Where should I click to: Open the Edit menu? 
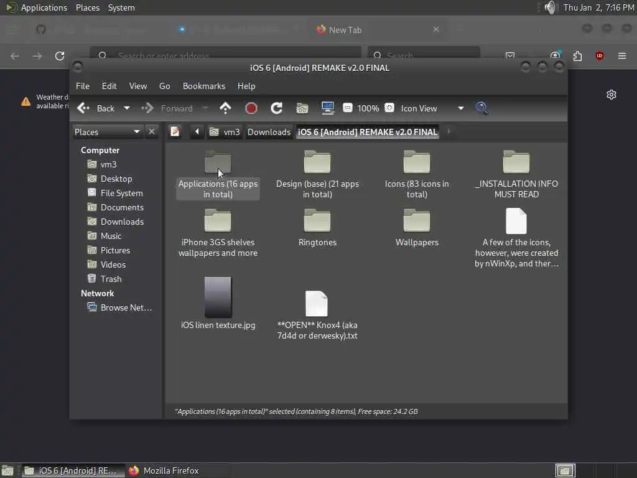click(109, 86)
